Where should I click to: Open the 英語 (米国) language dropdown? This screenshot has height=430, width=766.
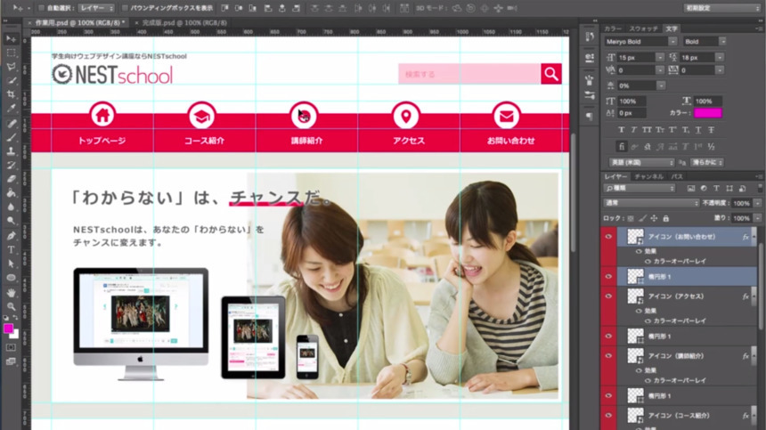click(x=641, y=163)
